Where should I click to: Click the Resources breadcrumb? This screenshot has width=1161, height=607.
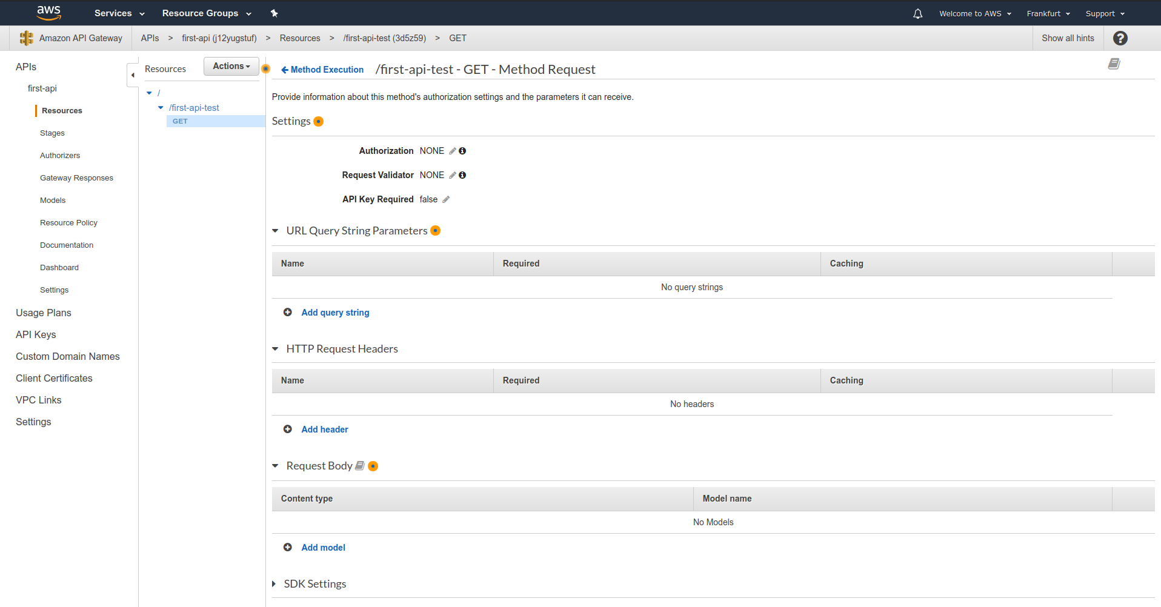click(x=300, y=38)
